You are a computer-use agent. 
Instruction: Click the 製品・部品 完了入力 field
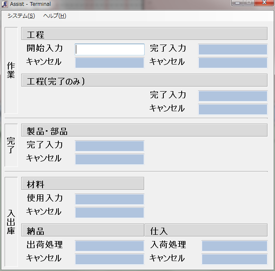(110, 146)
